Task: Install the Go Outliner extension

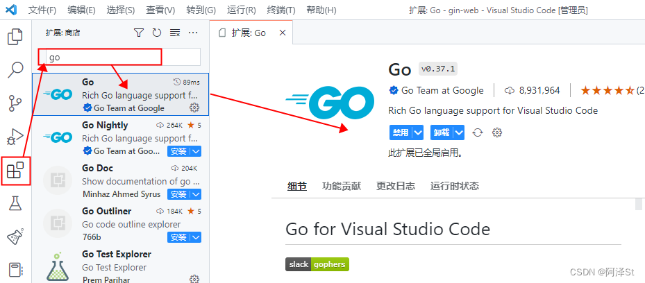Action: [179, 237]
